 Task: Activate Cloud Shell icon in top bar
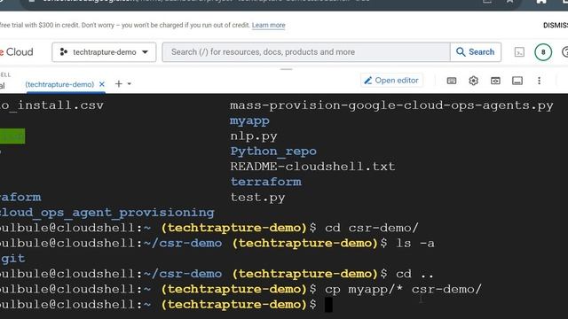pyautogui.click(x=519, y=52)
